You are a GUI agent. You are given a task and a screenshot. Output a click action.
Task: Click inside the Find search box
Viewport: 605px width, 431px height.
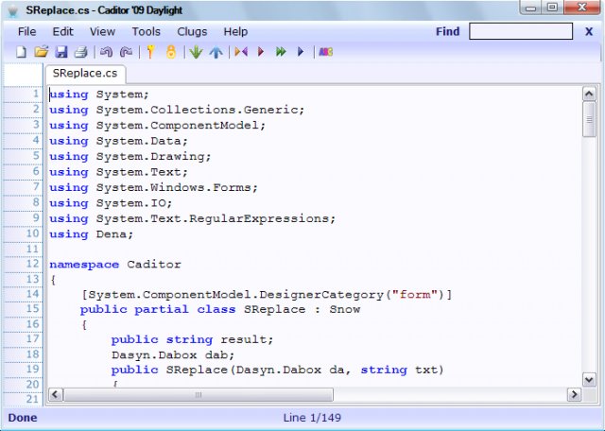(521, 31)
